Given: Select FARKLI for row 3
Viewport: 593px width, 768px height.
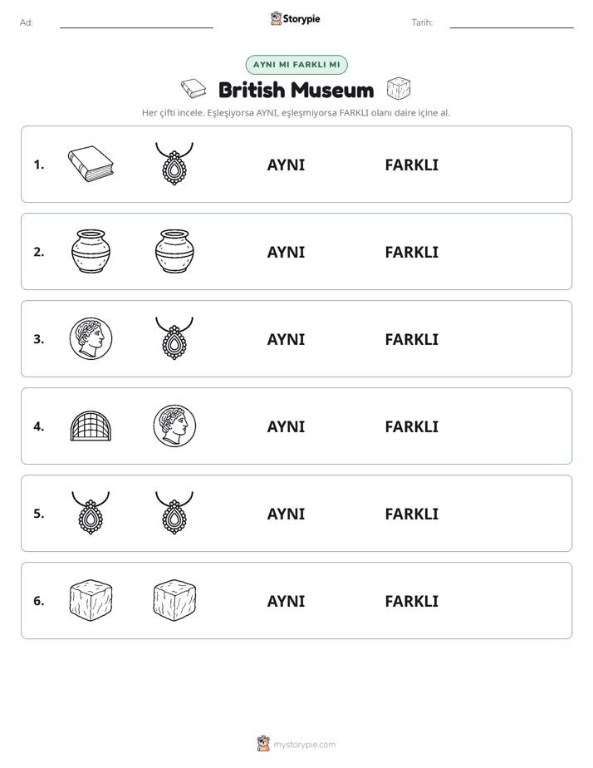Looking at the screenshot, I should [411, 339].
